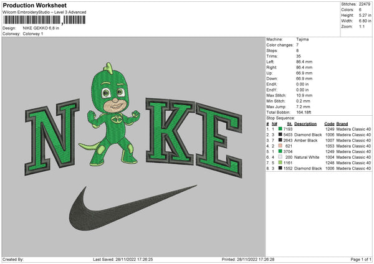374x264 pixels.
Task: Click the Total Bobbin value '164.18ft'
Action: (x=304, y=112)
